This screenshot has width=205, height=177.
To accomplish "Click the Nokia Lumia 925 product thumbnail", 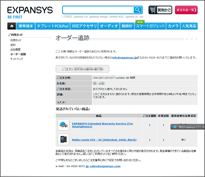I will pyautogui.click(x=63, y=139).
